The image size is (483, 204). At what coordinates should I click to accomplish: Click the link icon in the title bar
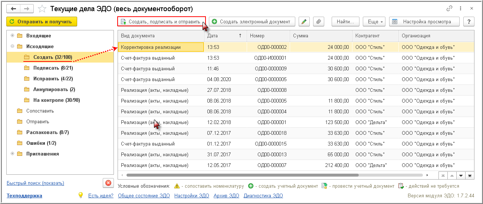pyautogui.click(x=450, y=8)
